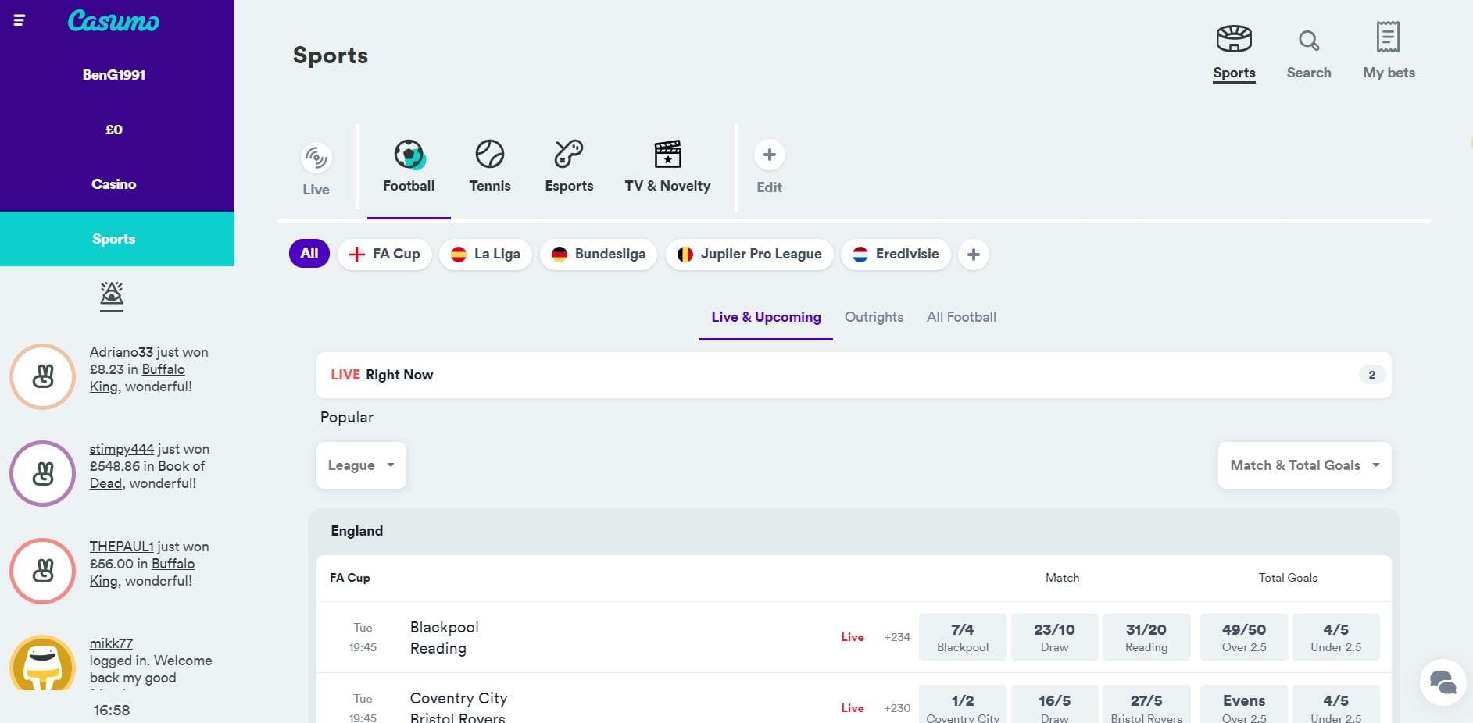This screenshot has width=1473, height=723.
Task: Bet on Over 2.5 at 49/50
Action: 1244,637
